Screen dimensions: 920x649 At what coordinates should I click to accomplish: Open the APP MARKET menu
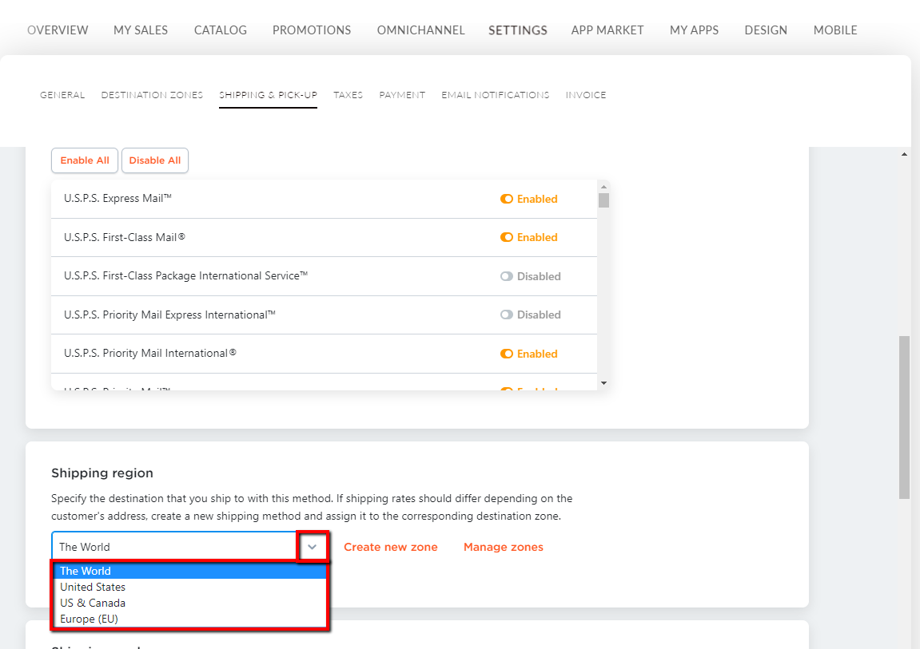click(607, 30)
